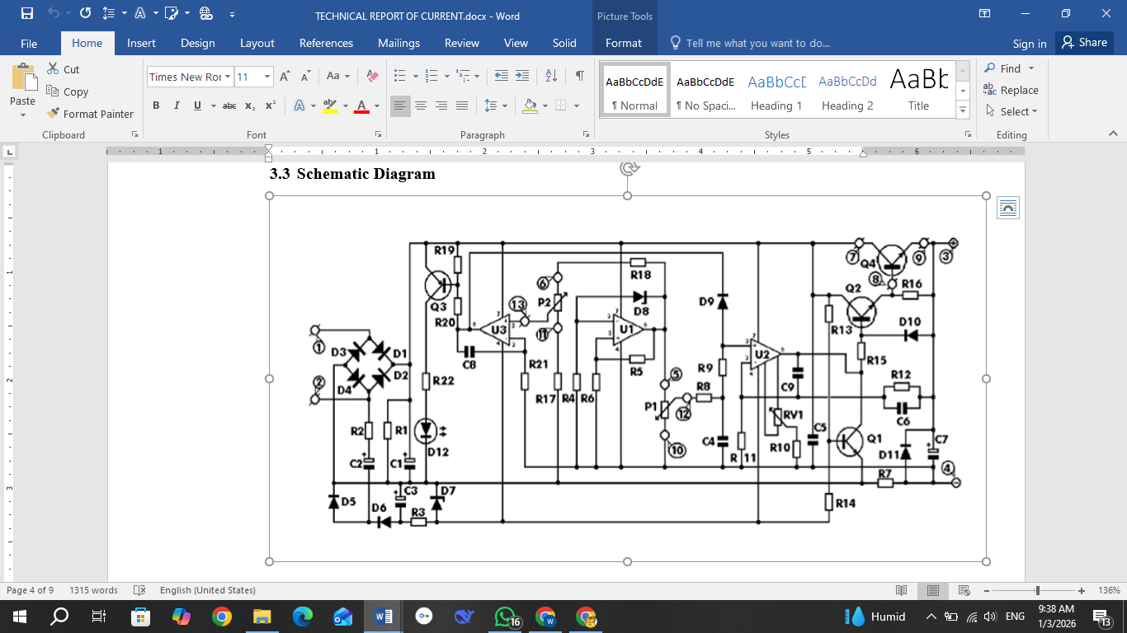Apply the red font color
Image resolution: width=1127 pixels, height=633 pixels.
[x=361, y=105]
